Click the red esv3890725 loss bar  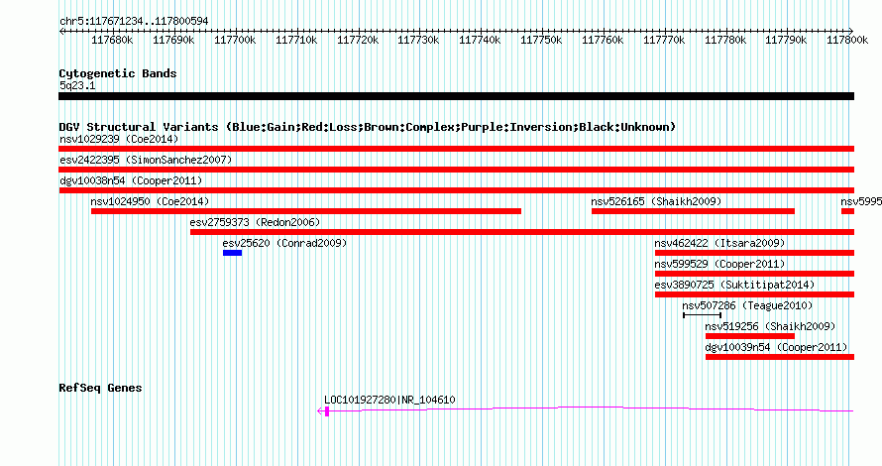coord(754,294)
